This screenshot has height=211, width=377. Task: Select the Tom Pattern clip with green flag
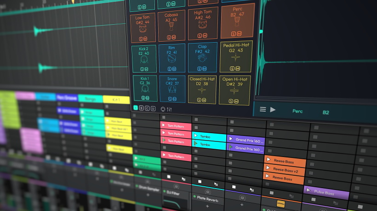(176, 141)
